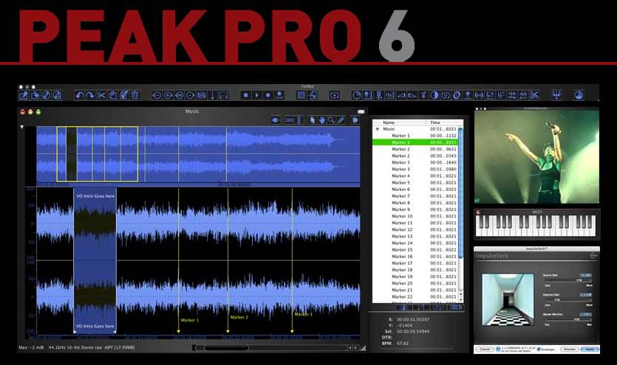Select the Marker 22 row in the list
Viewport: 617px width, 365px height.
point(415,296)
